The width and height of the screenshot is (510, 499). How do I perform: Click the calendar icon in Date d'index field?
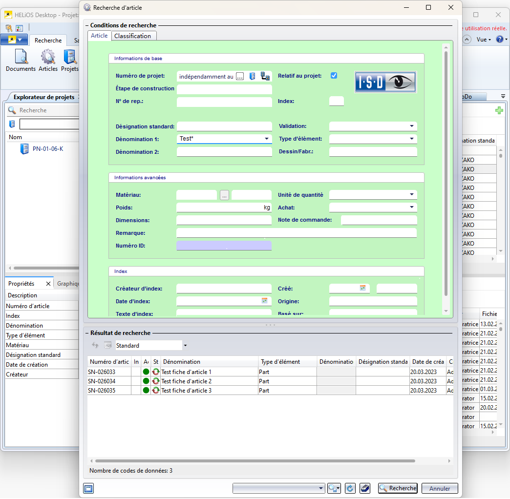pyautogui.click(x=265, y=301)
